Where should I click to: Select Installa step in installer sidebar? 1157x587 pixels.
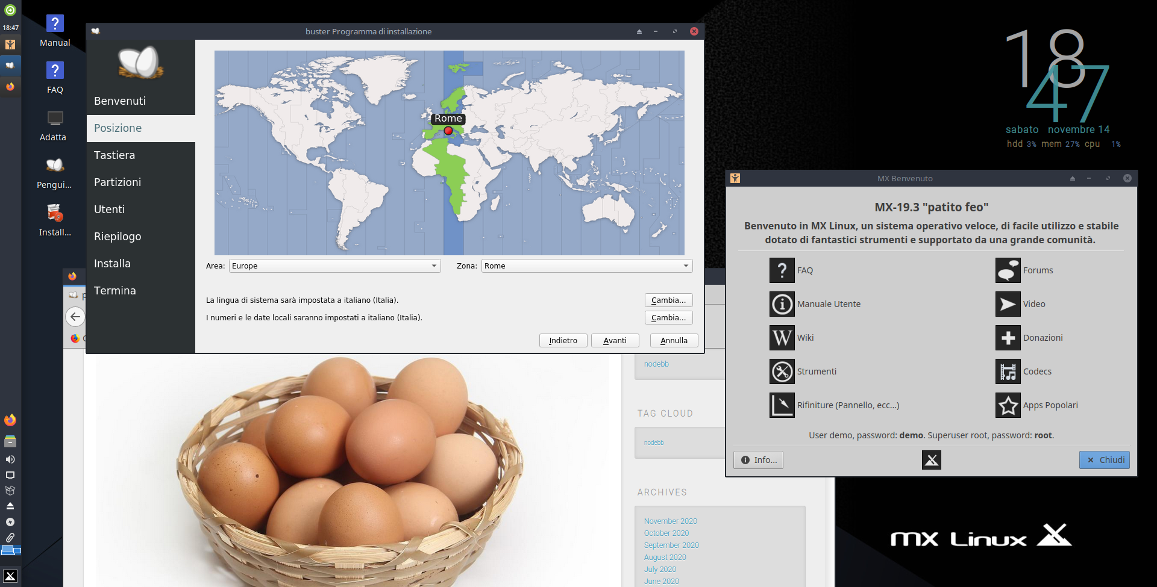(x=141, y=264)
